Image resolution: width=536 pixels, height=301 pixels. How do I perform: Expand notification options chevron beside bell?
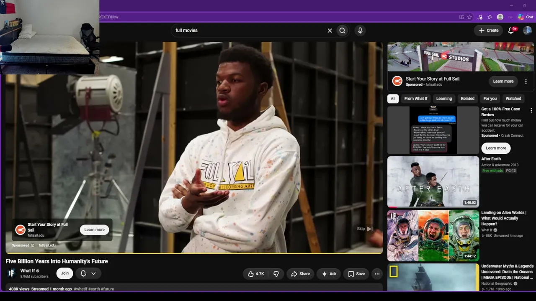pos(93,273)
